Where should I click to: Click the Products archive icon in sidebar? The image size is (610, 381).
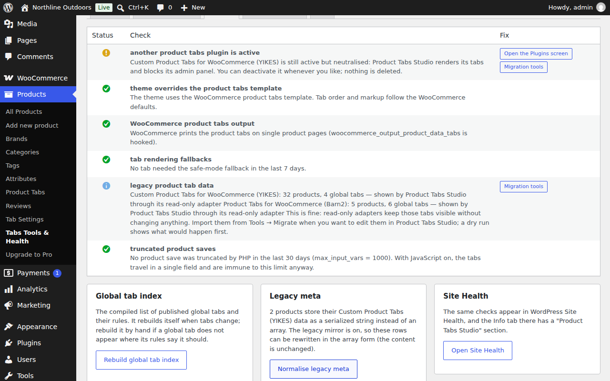(x=9, y=94)
